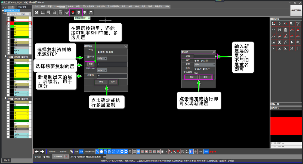The image size is (303, 164).
Task: Open the 系统 menu
Action: (x=167, y=7)
